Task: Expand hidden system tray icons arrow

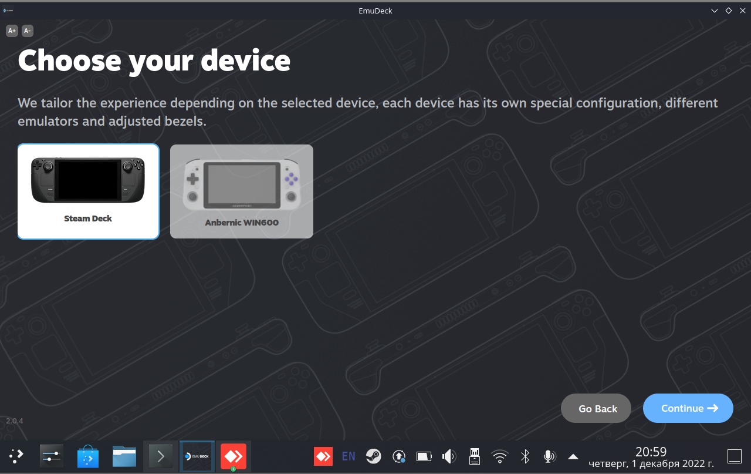Action: pos(573,456)
